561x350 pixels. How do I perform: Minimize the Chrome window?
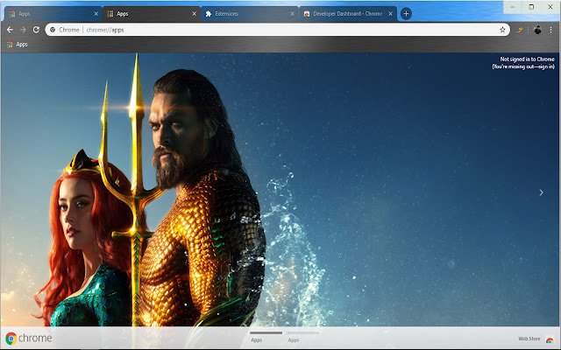(513, 7)
